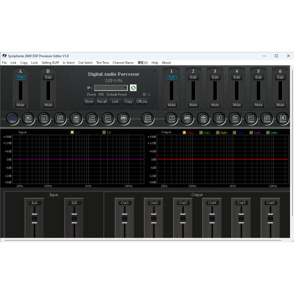294x294 pixels.
Task: Mute input channel A
Action: [20, 105]
